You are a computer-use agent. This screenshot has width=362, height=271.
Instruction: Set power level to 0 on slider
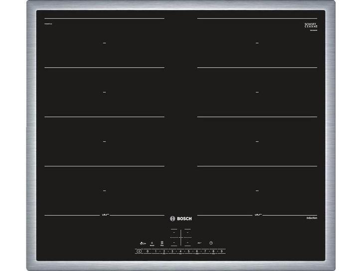point(148,252)
